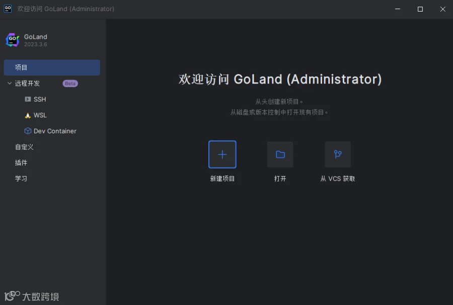Image resolution: width=453 pixels, height=305 pixels.
Task: Click the 从 VCS 获取 label
Action: (337, 179)
